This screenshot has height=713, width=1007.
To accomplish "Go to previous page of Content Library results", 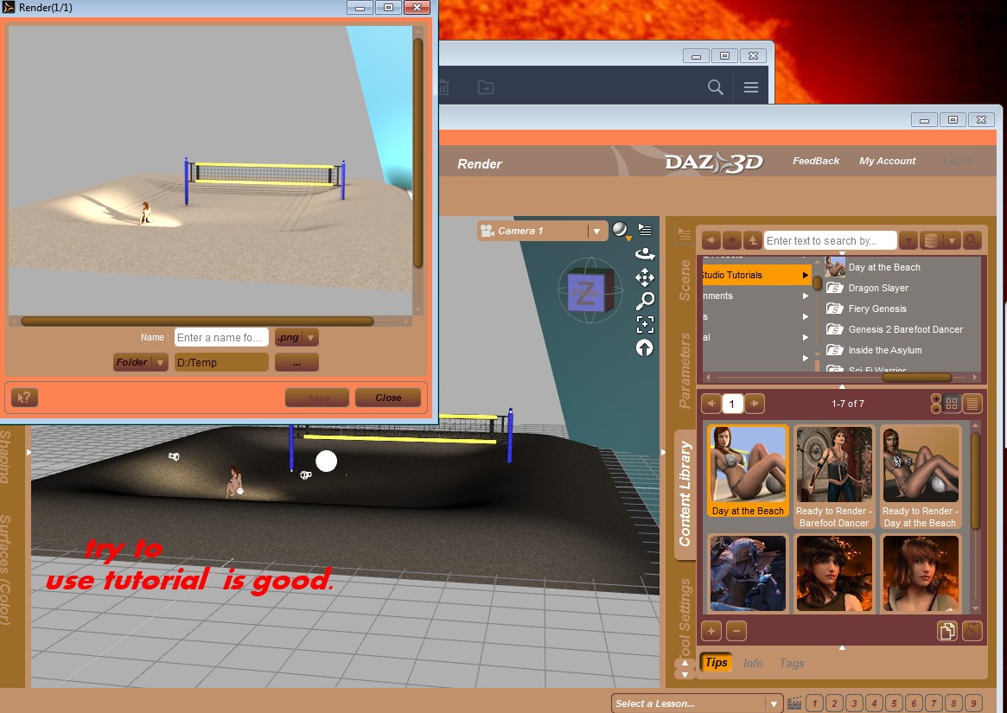I will tap(711, 404).
